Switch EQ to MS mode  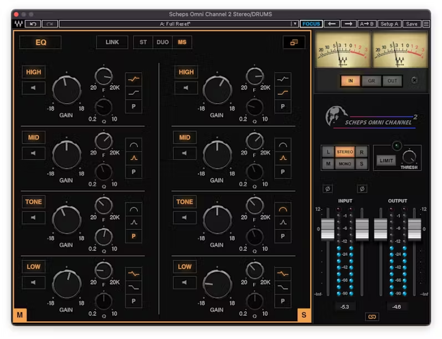[182, 42]
